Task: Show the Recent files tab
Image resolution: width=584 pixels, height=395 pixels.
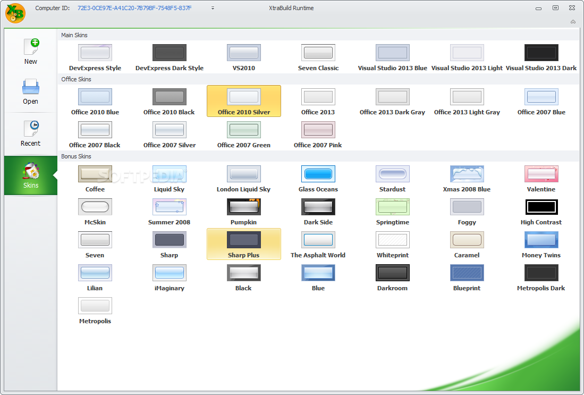Action: click(x=30, y=133)
